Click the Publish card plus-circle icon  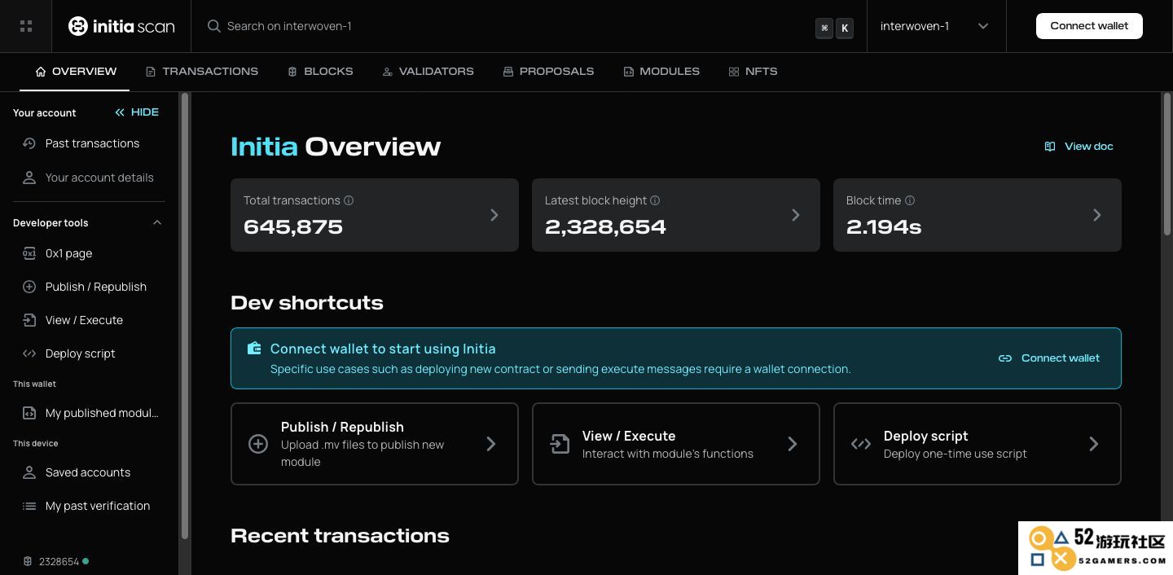(x=258, y=444)
